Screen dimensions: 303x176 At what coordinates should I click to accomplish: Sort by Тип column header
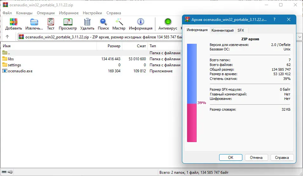coord(165,46)
